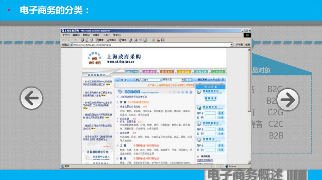
Task: Click the next-slide right arrow button
Action: tap(288, 99)
